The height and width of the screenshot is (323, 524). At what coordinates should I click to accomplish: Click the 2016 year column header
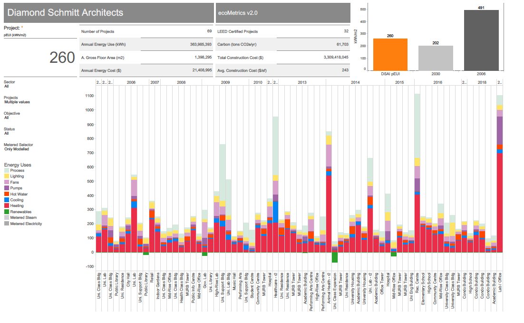[438, 82]
